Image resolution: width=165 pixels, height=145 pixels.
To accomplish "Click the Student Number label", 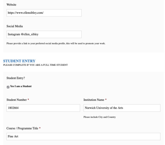I will click(16, 100).
